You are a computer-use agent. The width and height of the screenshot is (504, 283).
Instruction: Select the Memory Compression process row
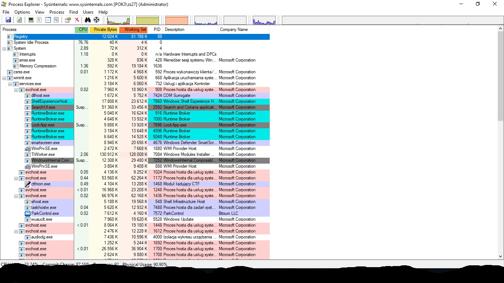[135, 66]
